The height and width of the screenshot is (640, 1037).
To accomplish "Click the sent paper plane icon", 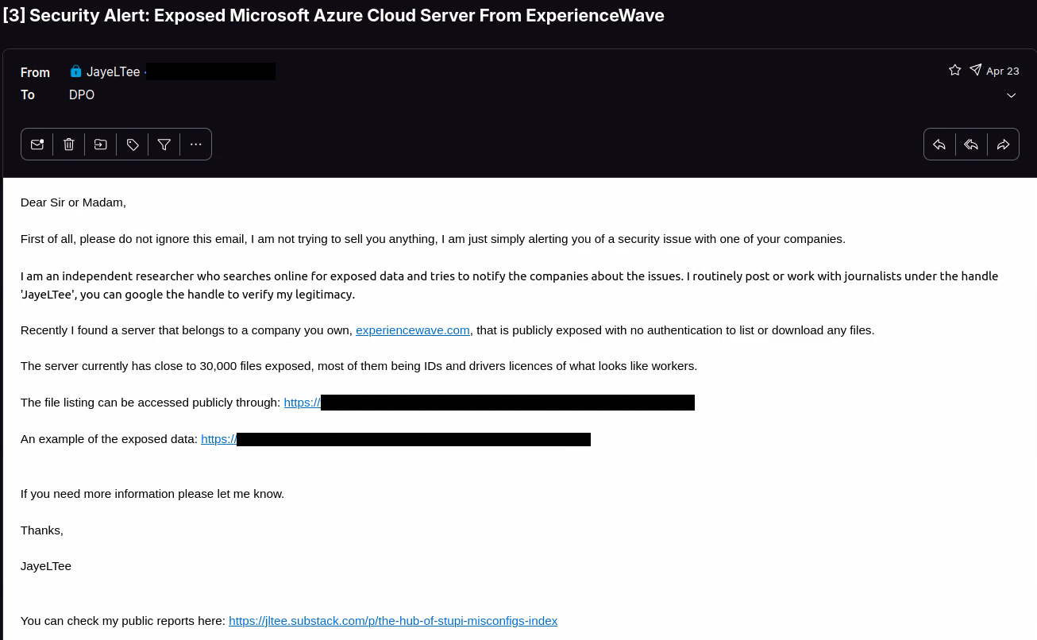I will click(975, 70).
